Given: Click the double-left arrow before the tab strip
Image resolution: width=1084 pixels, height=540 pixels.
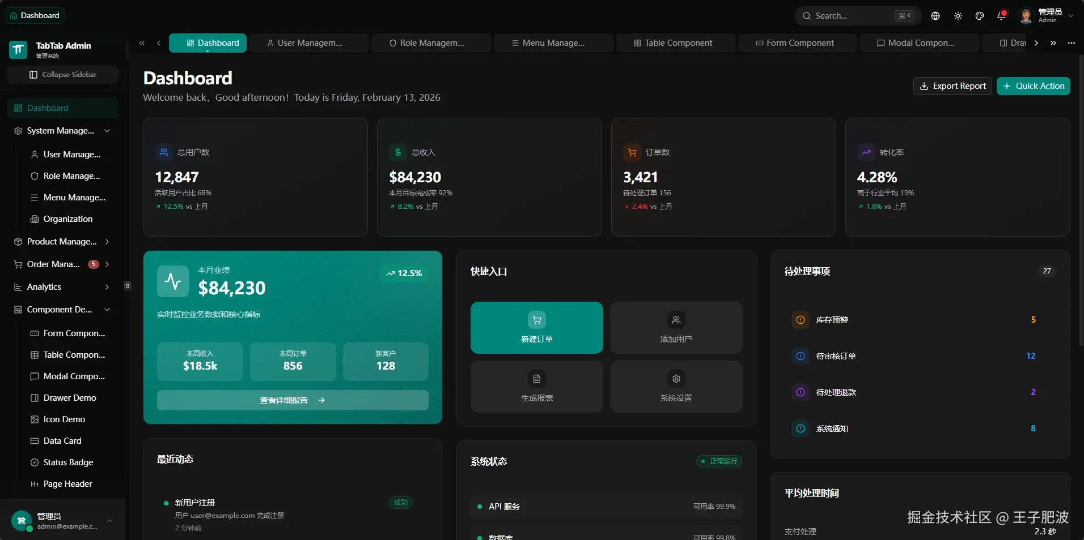Looking at the screenshot, I should tap(142, 43).
